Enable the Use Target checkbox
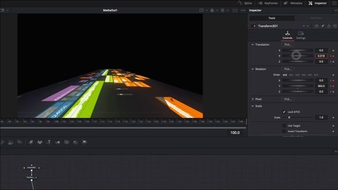The image size is (338, 190). [x=284, y=126]
